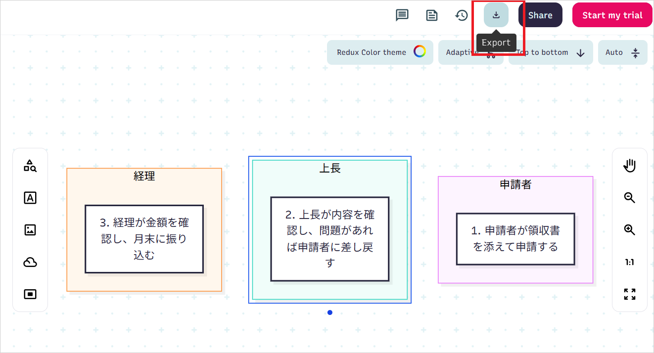Open the cloud icons tool

tap(30, 262)
